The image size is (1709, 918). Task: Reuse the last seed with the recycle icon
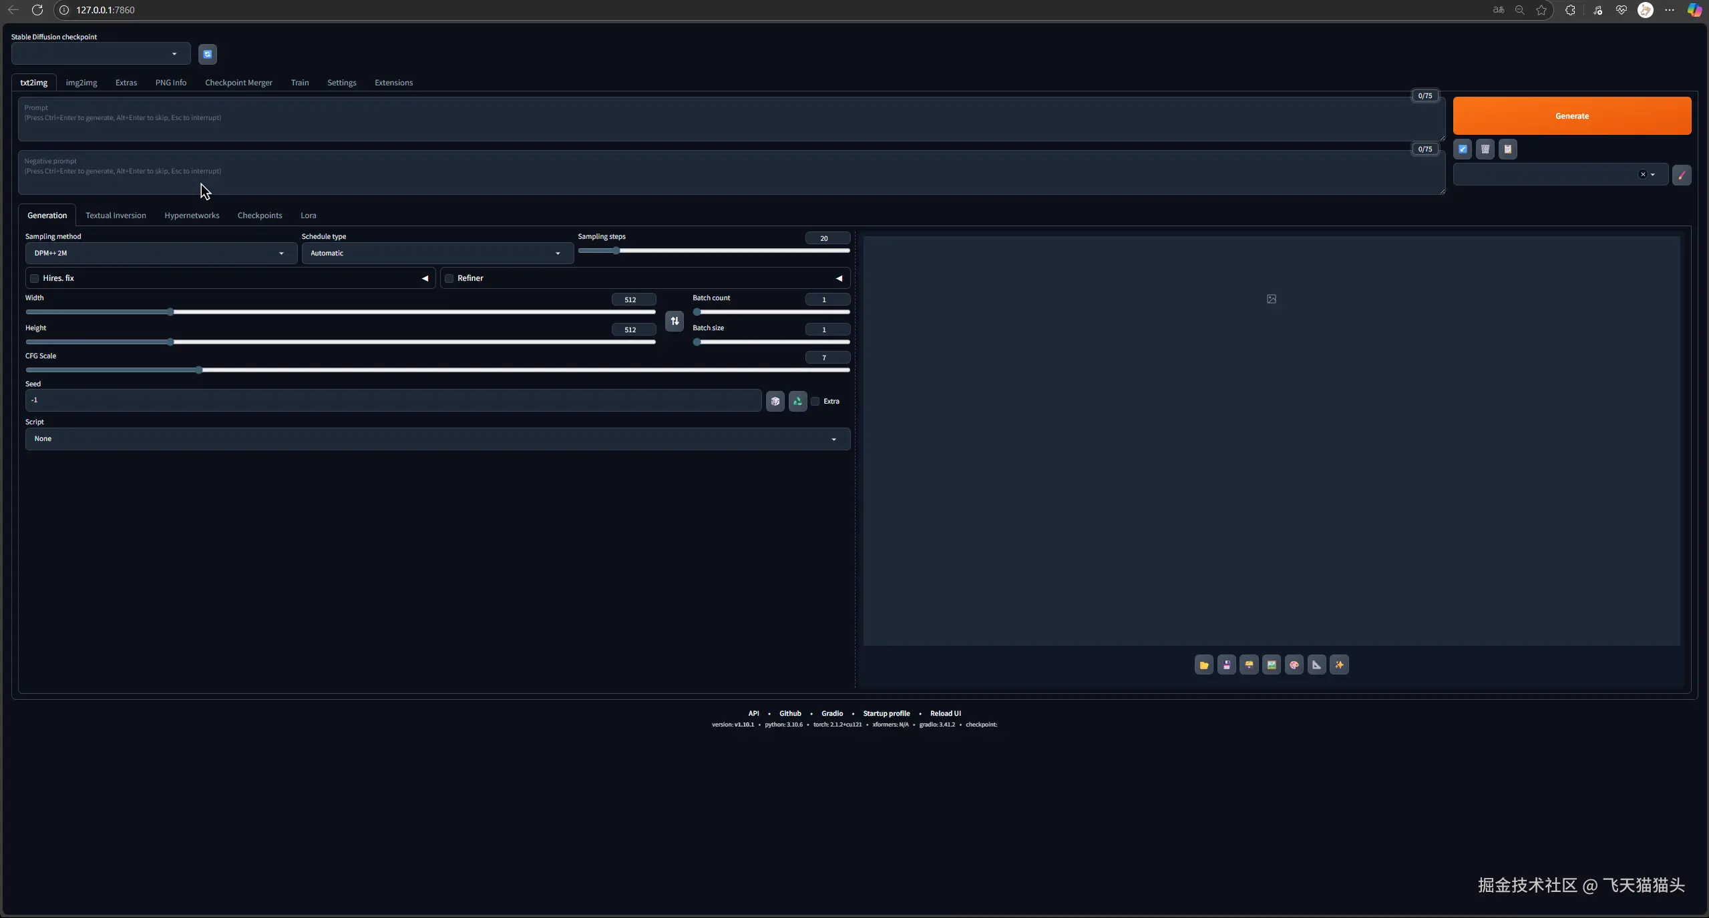click(798, 401)
